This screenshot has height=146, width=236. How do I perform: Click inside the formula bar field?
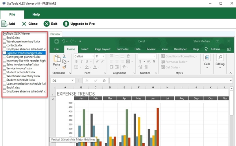[170, 81]
